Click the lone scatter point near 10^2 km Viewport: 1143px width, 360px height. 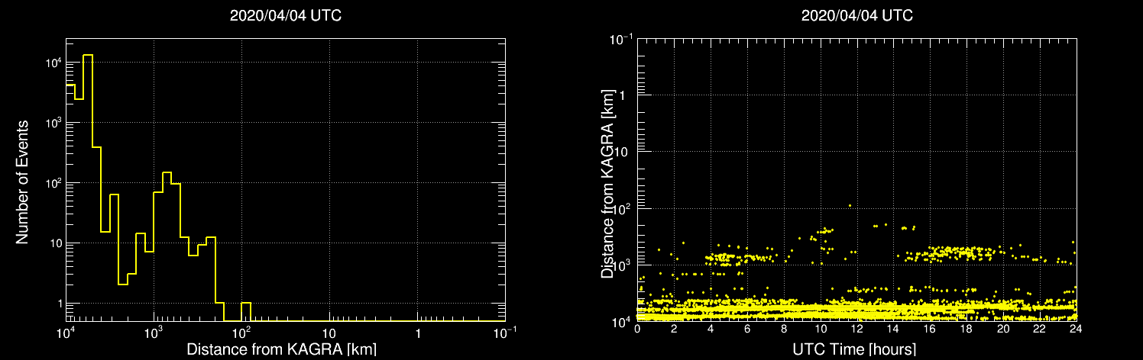tap(850, 205)
